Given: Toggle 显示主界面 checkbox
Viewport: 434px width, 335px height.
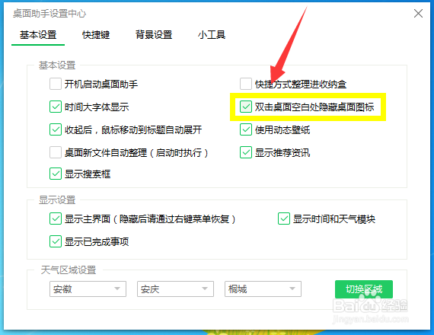Looking at the screenshot, I should (56, 219).
